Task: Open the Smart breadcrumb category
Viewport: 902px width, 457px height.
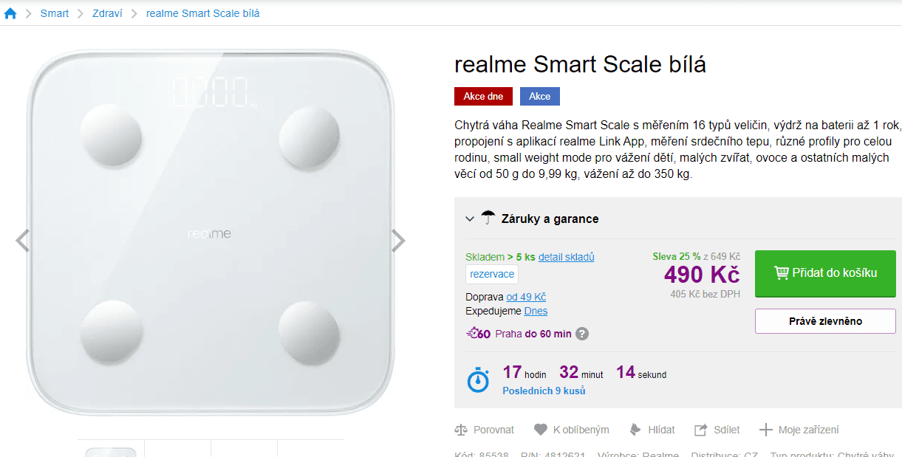Action: tap(54, 13)
